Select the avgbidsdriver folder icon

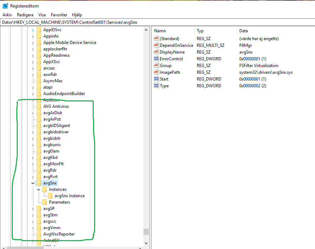point(39,132)
